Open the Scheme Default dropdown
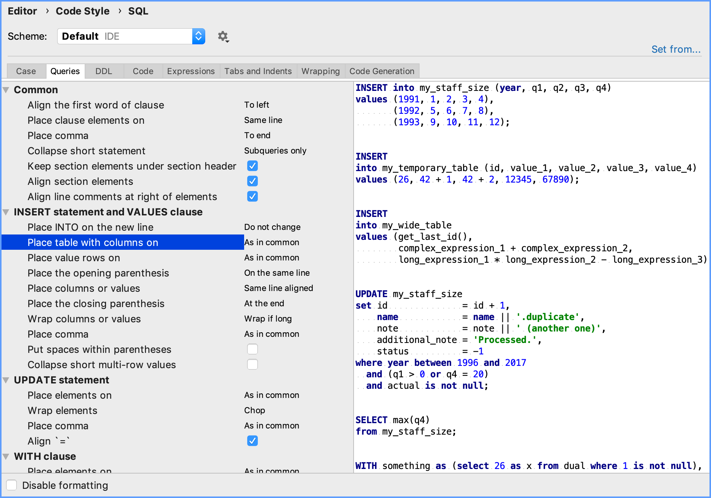711x498 pixels. pos(131,36)
